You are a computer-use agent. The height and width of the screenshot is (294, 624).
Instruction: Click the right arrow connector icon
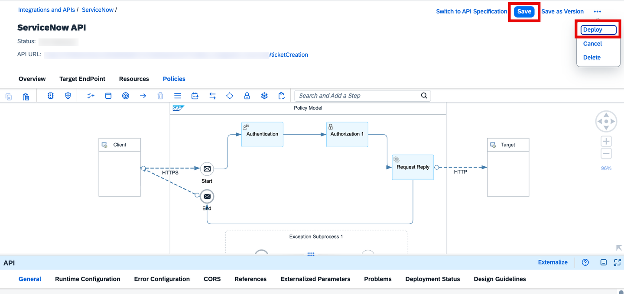tap(143, 96)
